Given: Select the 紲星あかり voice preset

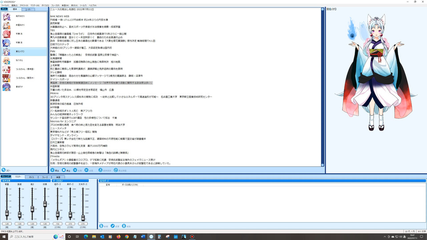Looking at the screenshot, I should (x=24, y=25).
